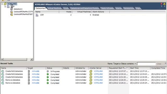This screenshot has width=167, height=94.
Task: Open VCMILANO link in the In Progress task row
Action: point(98,71)
